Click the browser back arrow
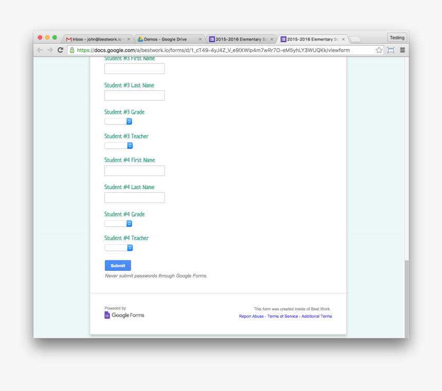This screenshot has width=442, height=391. 40,50
